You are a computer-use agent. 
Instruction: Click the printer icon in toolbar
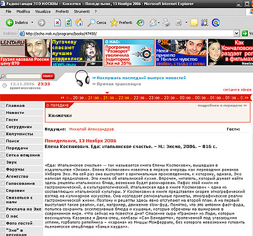(166, 23)
